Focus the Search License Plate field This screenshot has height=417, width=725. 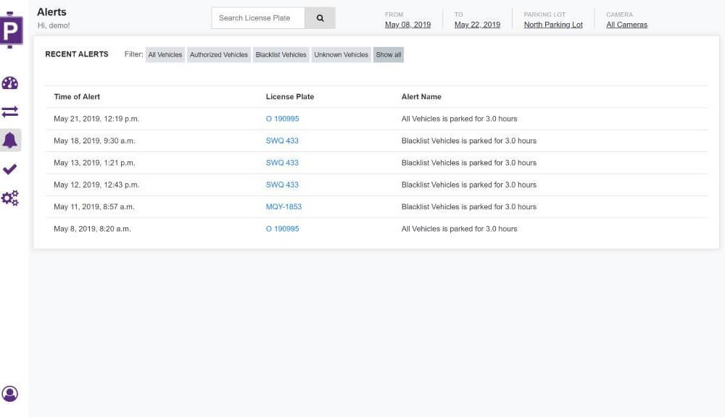point(258,18)
